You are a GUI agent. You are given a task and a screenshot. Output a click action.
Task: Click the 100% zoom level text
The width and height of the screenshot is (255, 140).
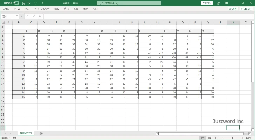coord(248,138)
